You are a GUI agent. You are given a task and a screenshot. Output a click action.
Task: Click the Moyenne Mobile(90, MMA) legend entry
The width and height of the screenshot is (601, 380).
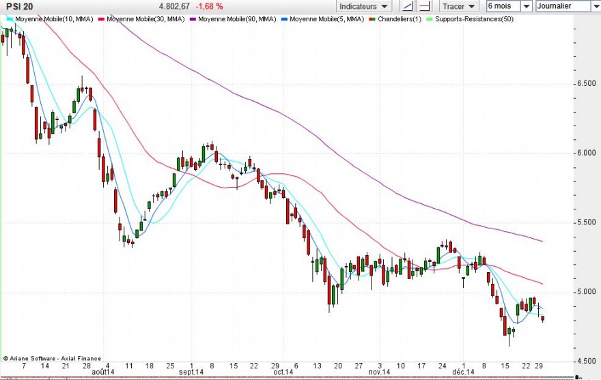233,19
